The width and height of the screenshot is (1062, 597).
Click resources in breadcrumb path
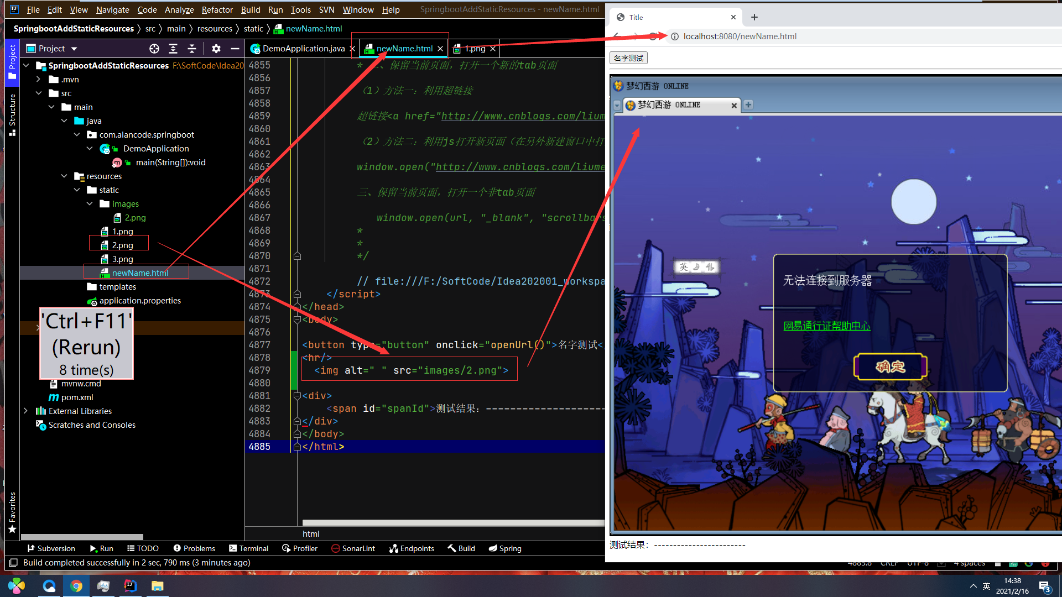point(215,28)
